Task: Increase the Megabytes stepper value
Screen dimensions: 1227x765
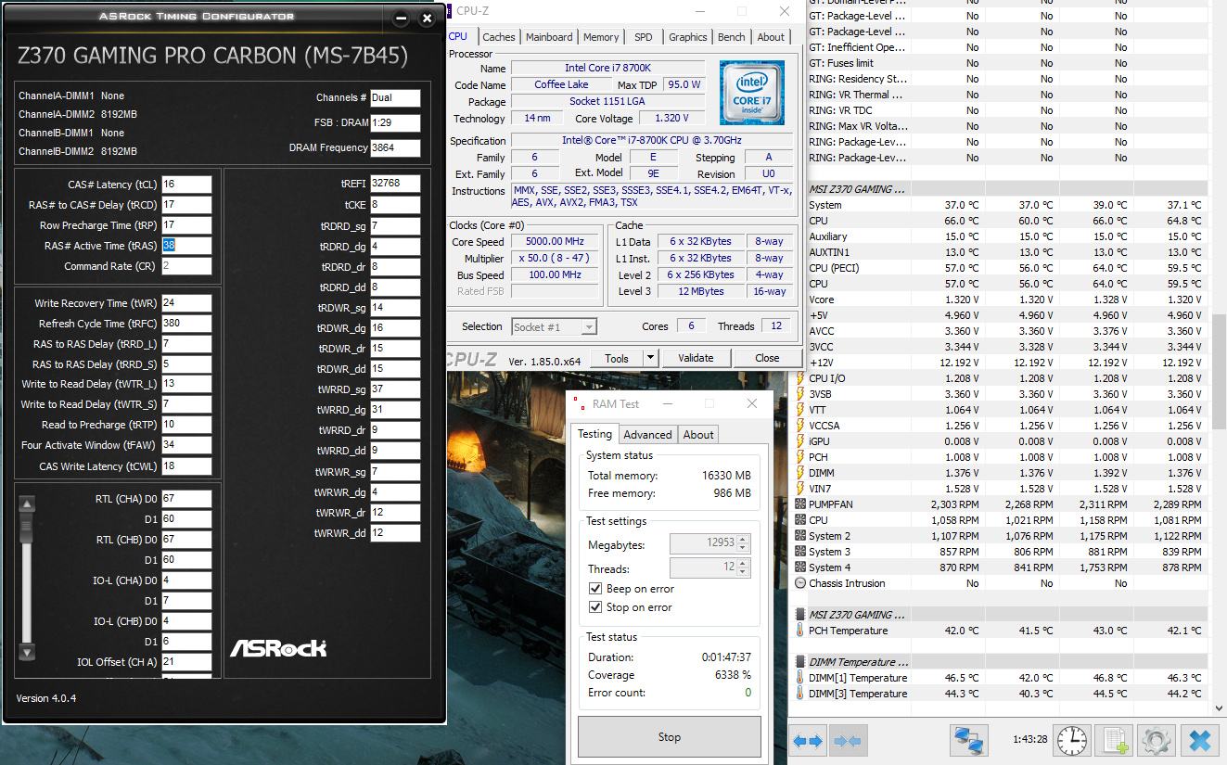Action: click(x=743, y=540)
